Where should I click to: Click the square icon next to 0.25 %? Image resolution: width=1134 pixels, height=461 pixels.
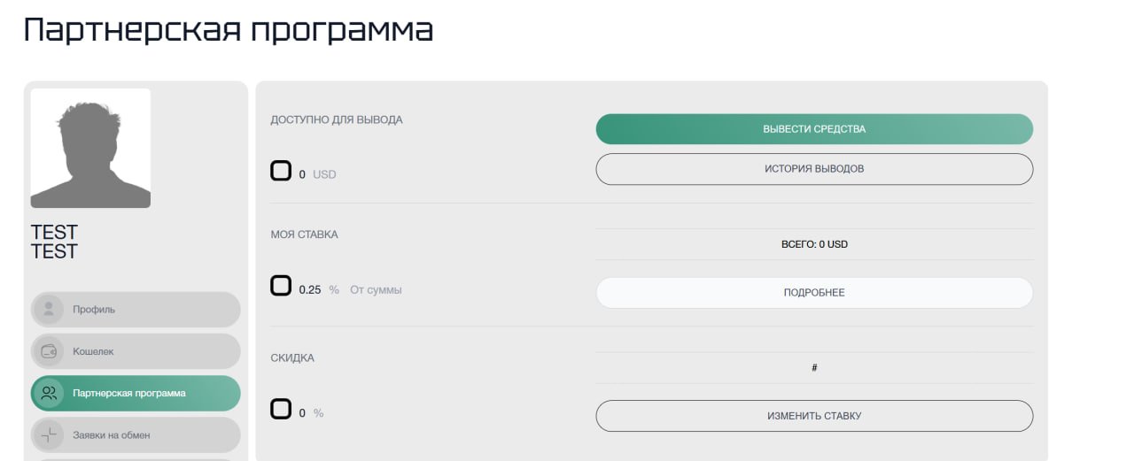(x=281, y=286)
